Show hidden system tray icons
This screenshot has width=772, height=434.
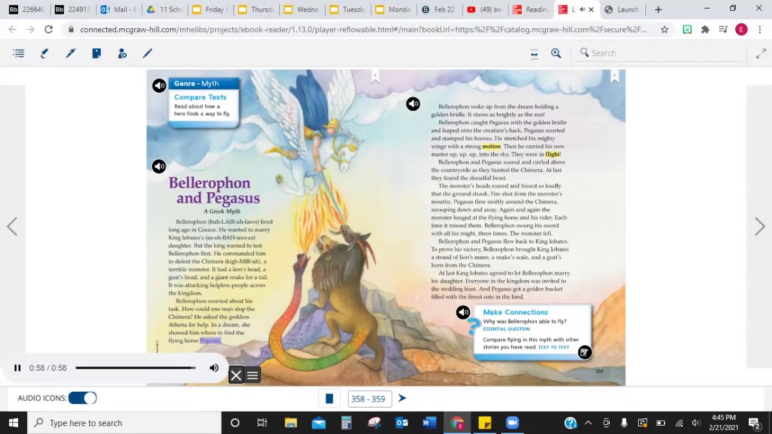pos(588,423)
